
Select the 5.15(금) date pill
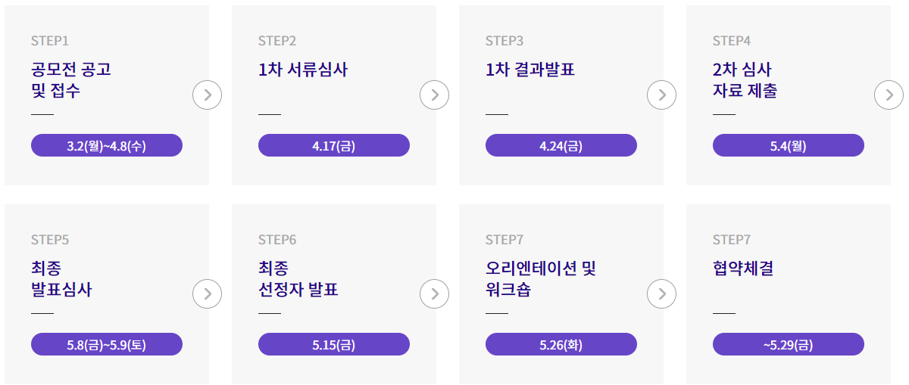tap(334, 344)
